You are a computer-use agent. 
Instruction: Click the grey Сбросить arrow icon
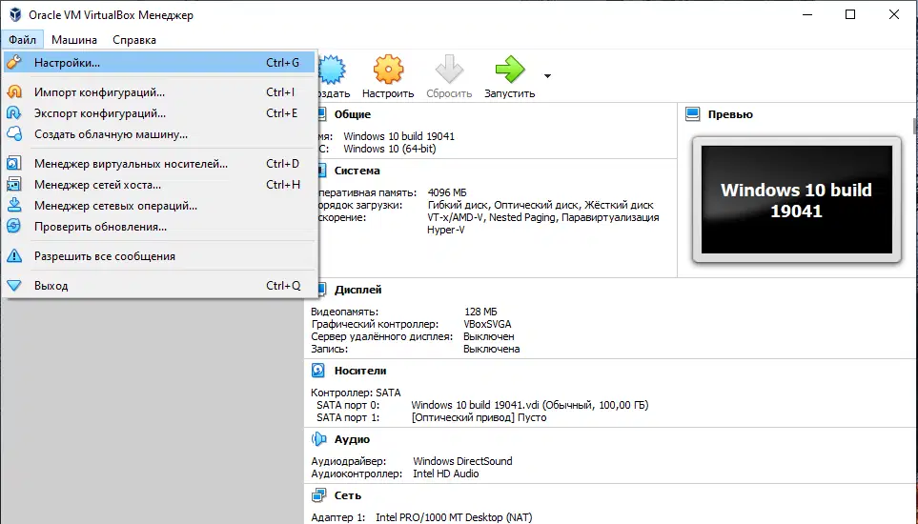click(x=449, y=70)
